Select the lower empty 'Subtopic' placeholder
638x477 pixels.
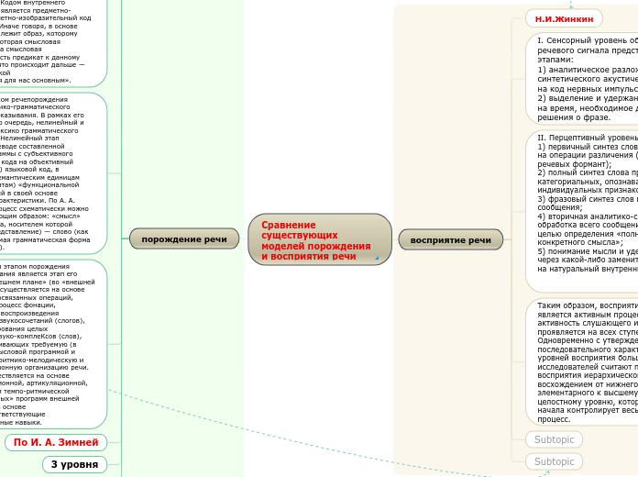click(555, 461)
